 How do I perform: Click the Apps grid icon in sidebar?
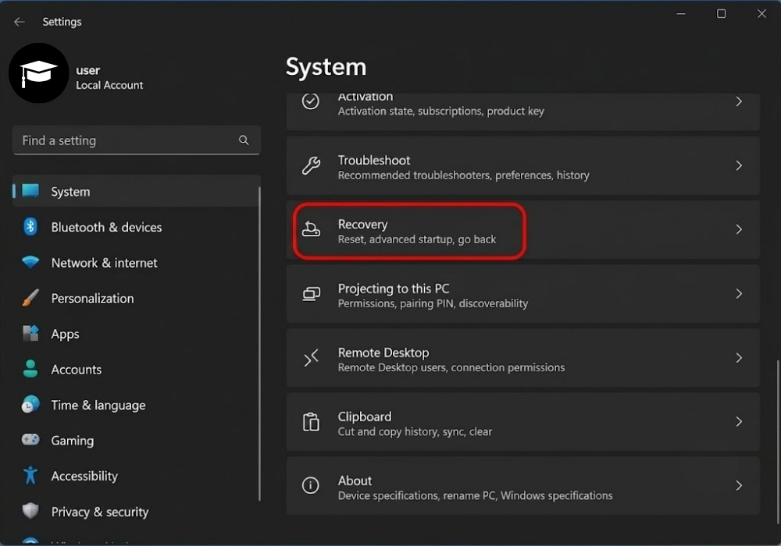pos(30,333)
